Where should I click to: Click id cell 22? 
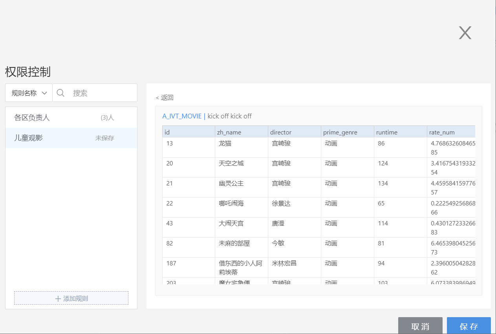189,208
